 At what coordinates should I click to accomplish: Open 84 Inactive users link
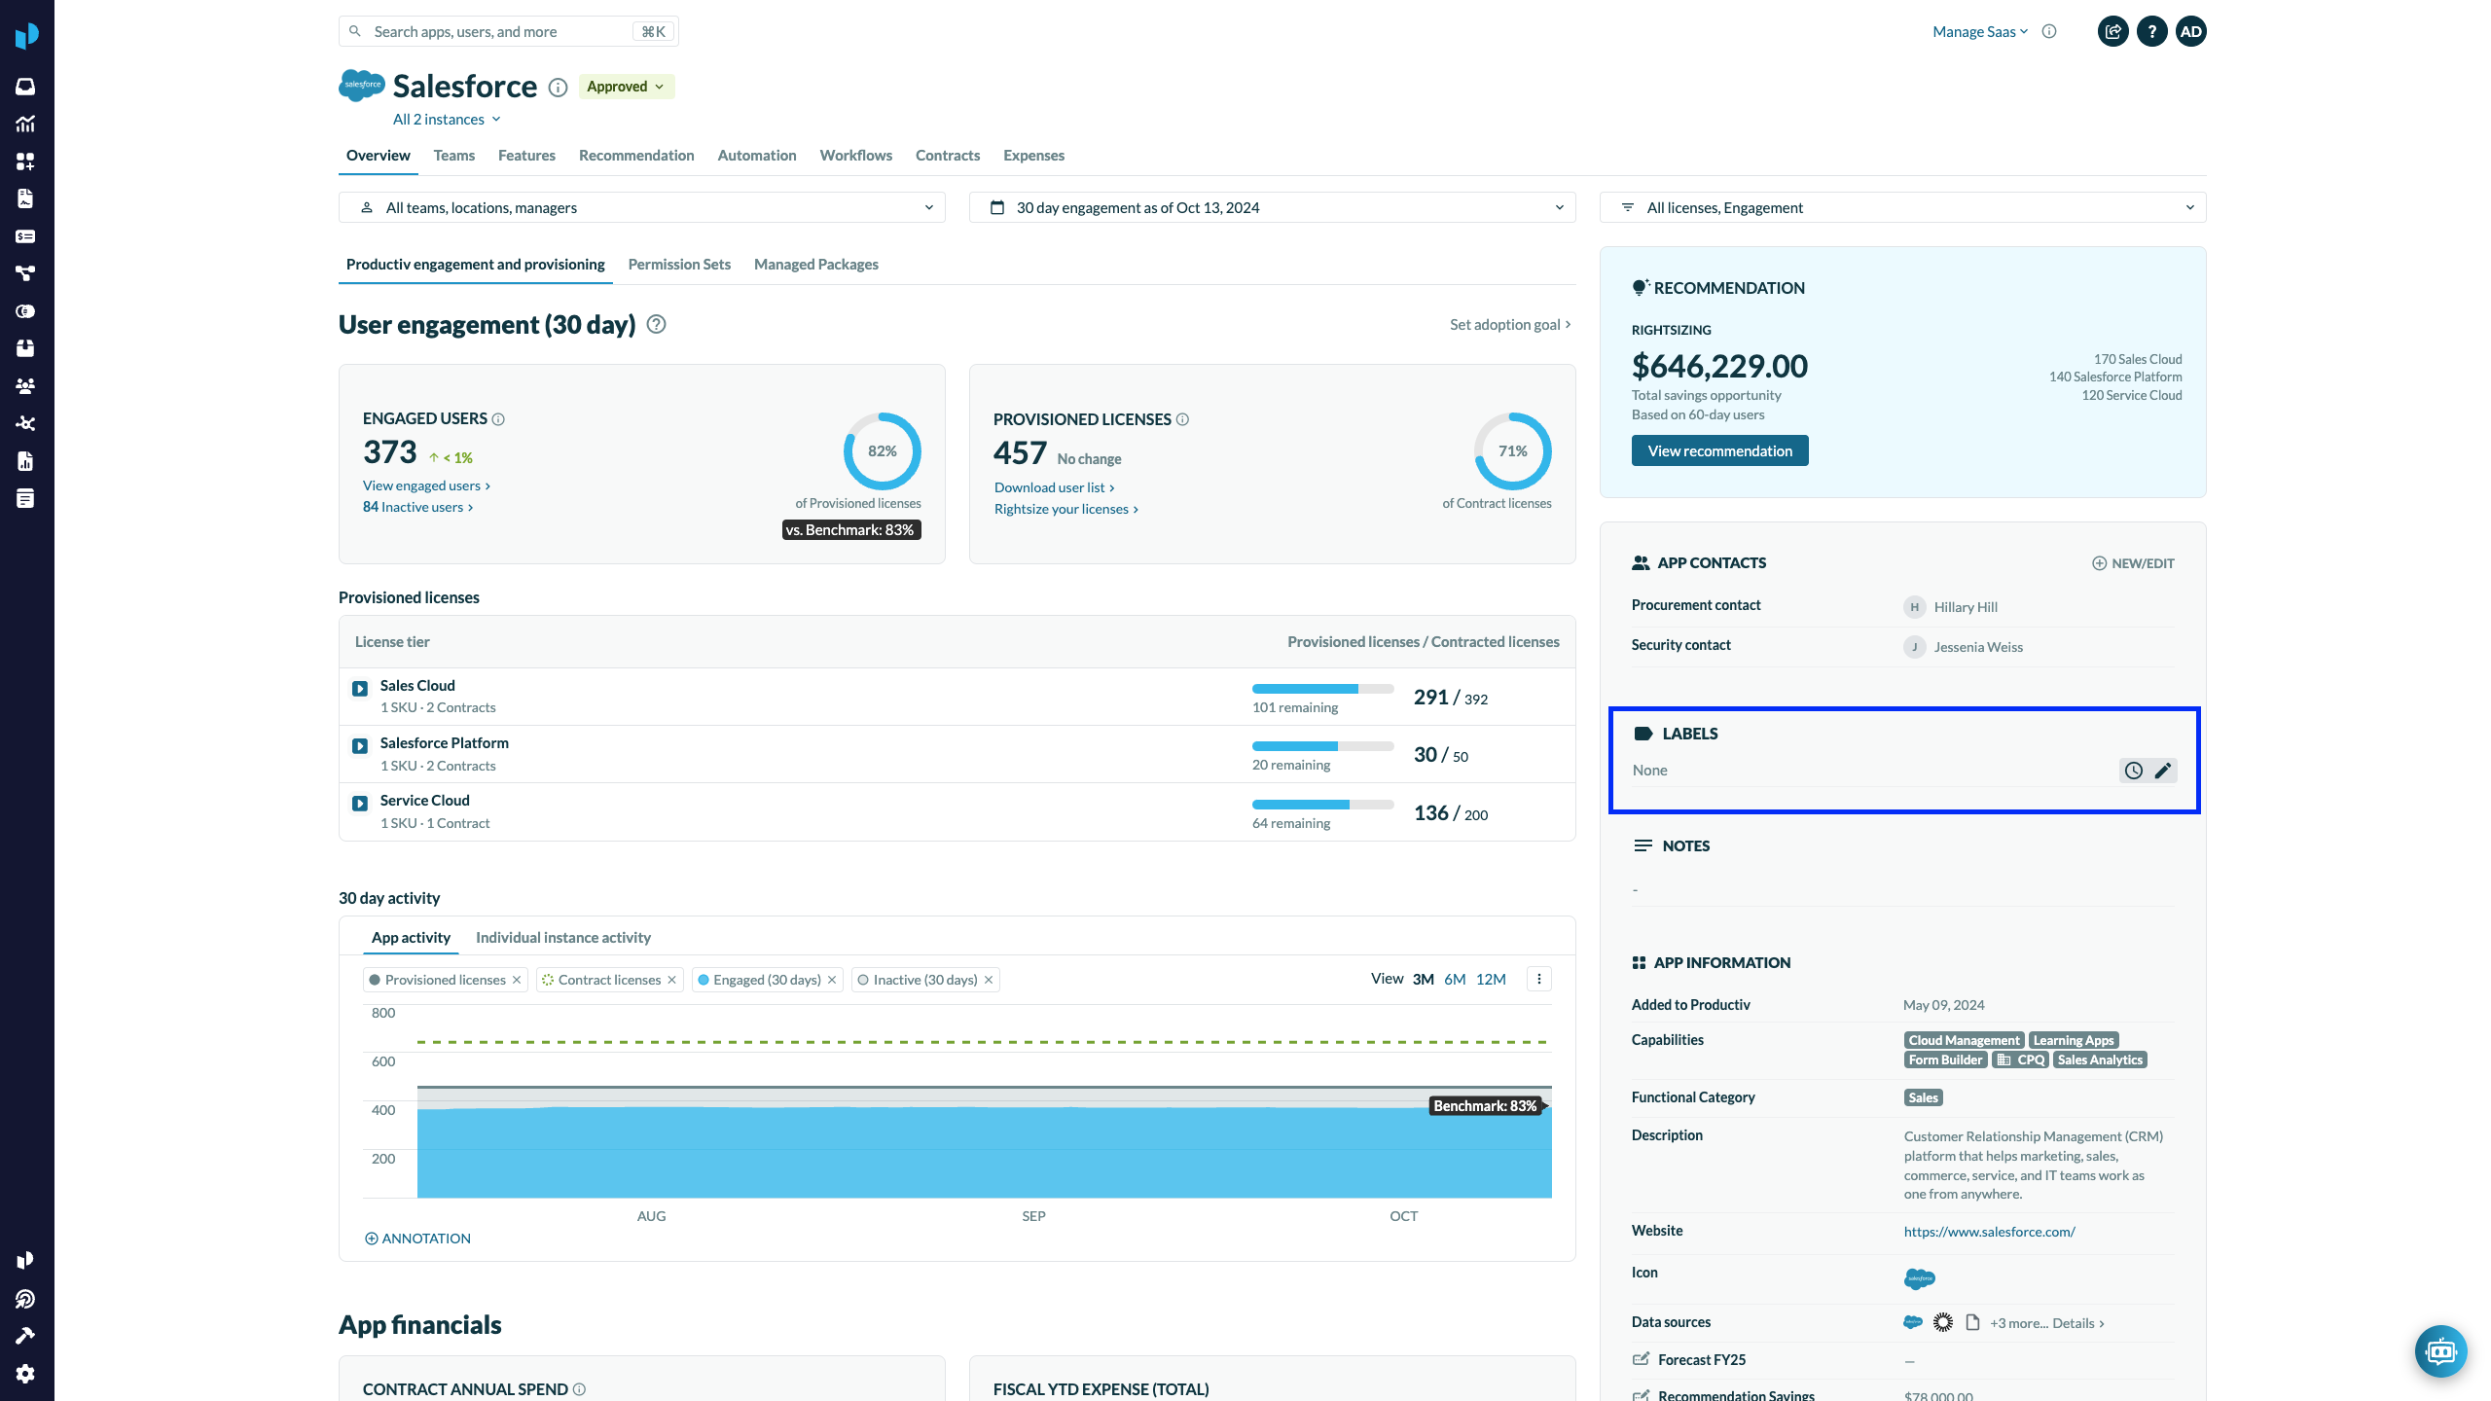point(417,507)
